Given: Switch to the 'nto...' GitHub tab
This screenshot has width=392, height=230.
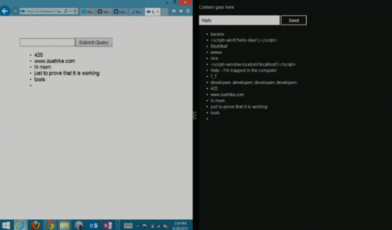Looking at the screenshot, I should 104,12.
